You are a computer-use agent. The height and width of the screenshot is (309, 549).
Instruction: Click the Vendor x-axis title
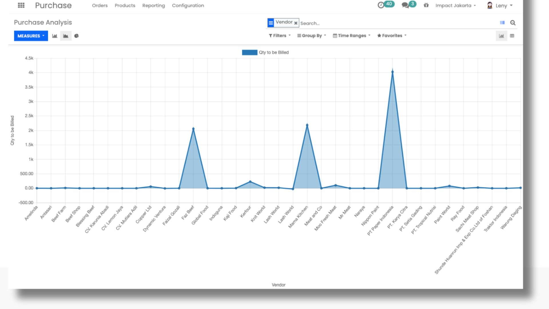pos(279,285)
